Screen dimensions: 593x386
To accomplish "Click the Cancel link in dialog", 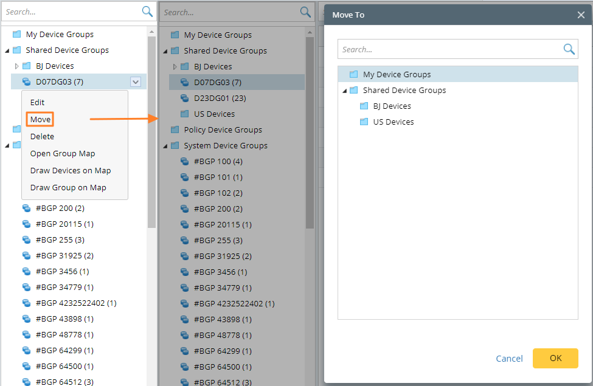I will click(509, 359).
